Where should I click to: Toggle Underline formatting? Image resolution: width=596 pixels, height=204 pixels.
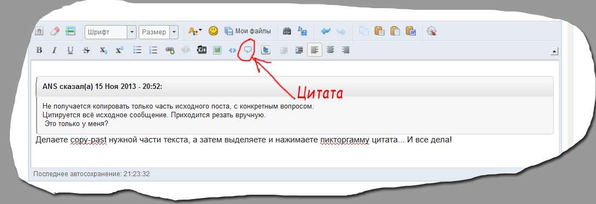click(70, 50)
